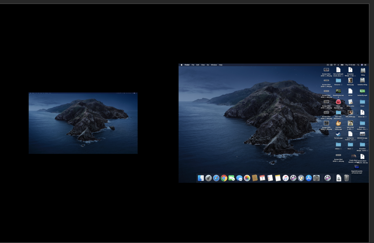The image size is (374, 243).
Task: Click the Wi-Fi status icon
Action: 335,65
